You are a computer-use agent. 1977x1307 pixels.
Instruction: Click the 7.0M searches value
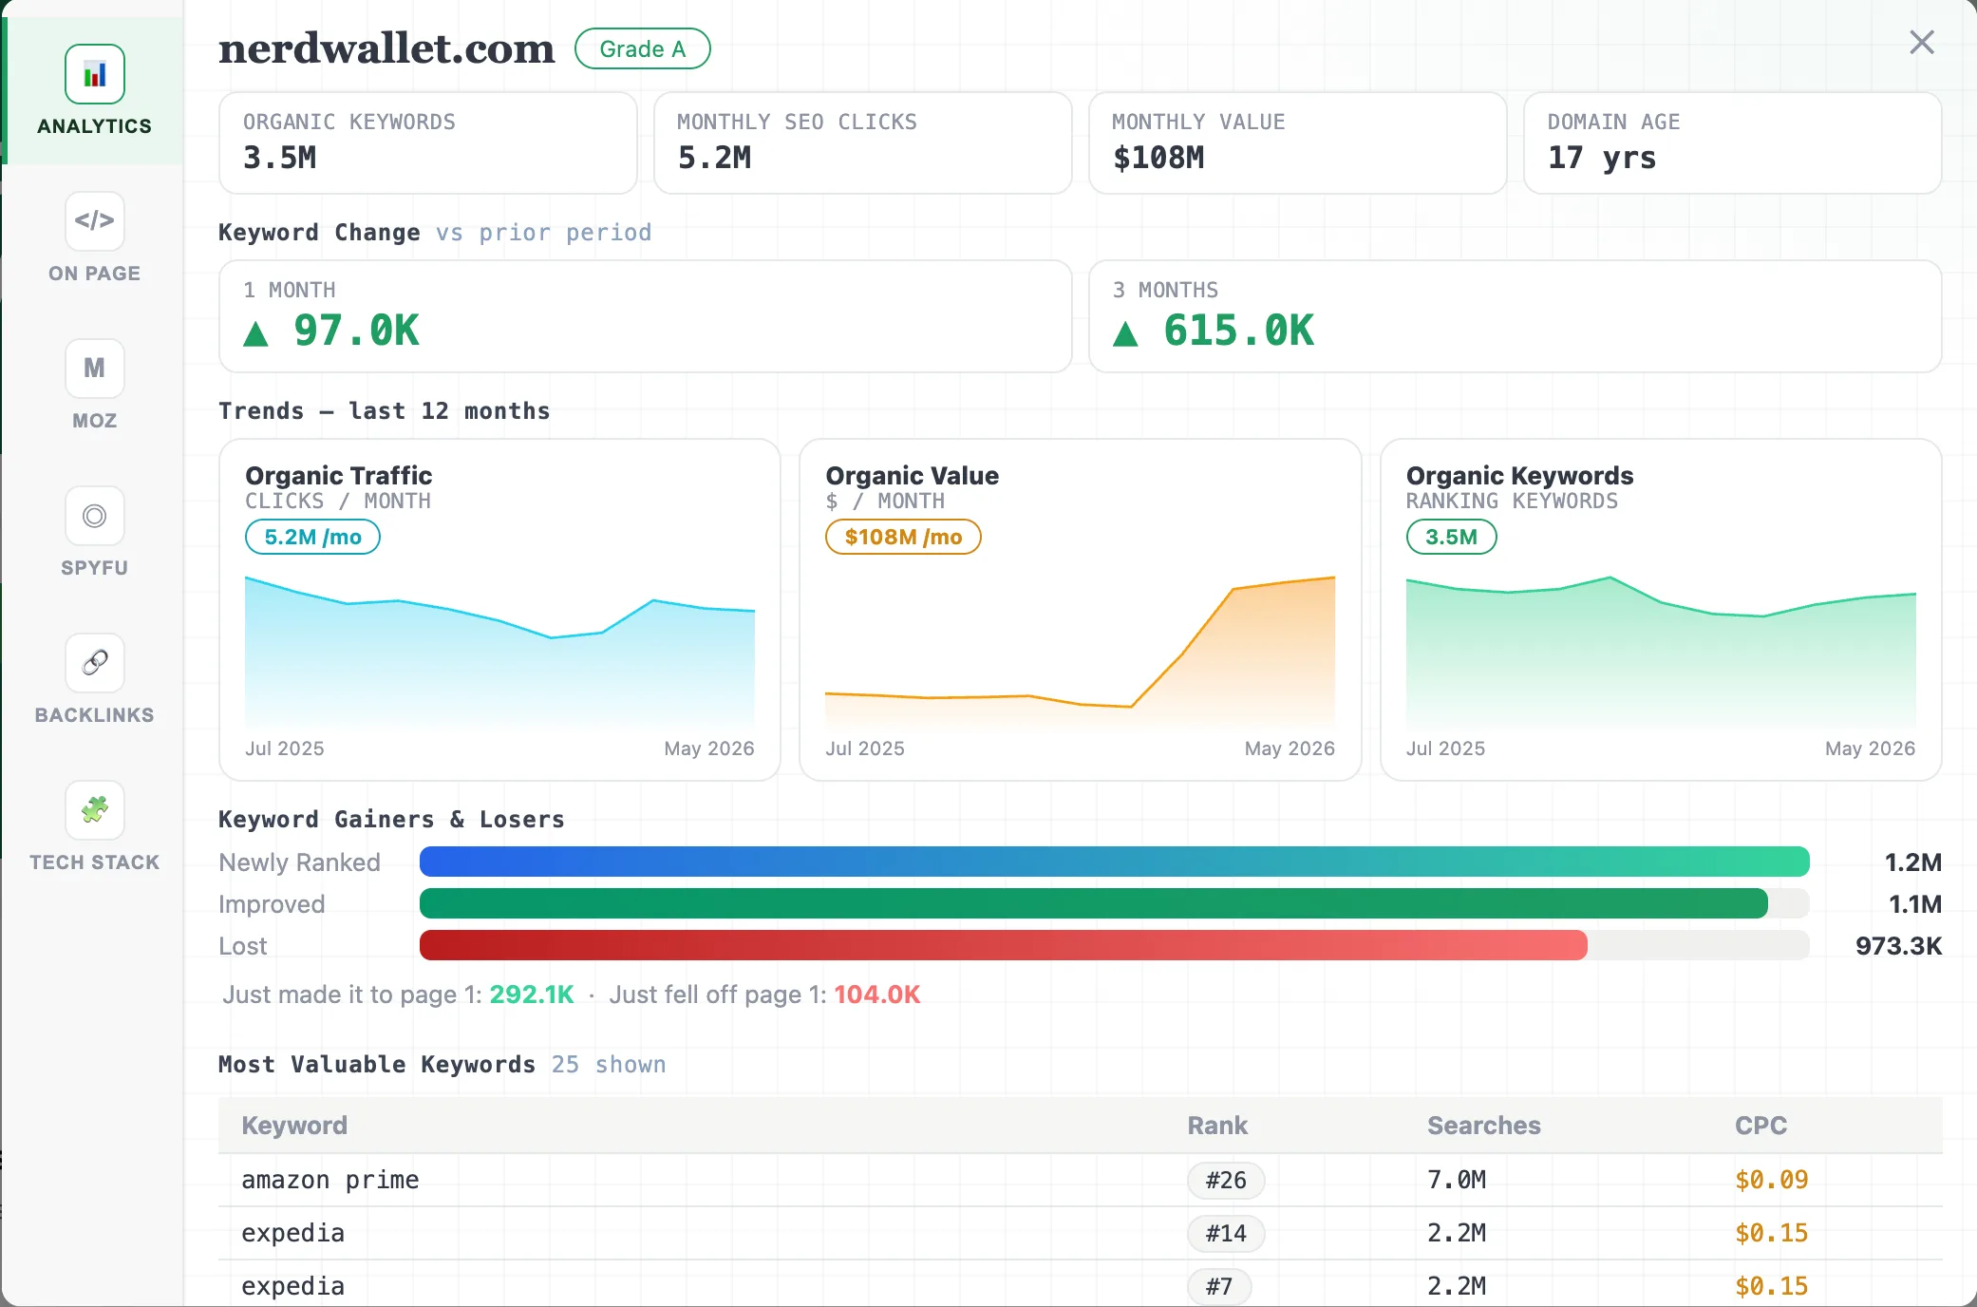coord(1457,1180)
